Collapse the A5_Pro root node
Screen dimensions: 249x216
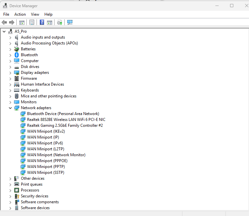[x=4, y=31]
